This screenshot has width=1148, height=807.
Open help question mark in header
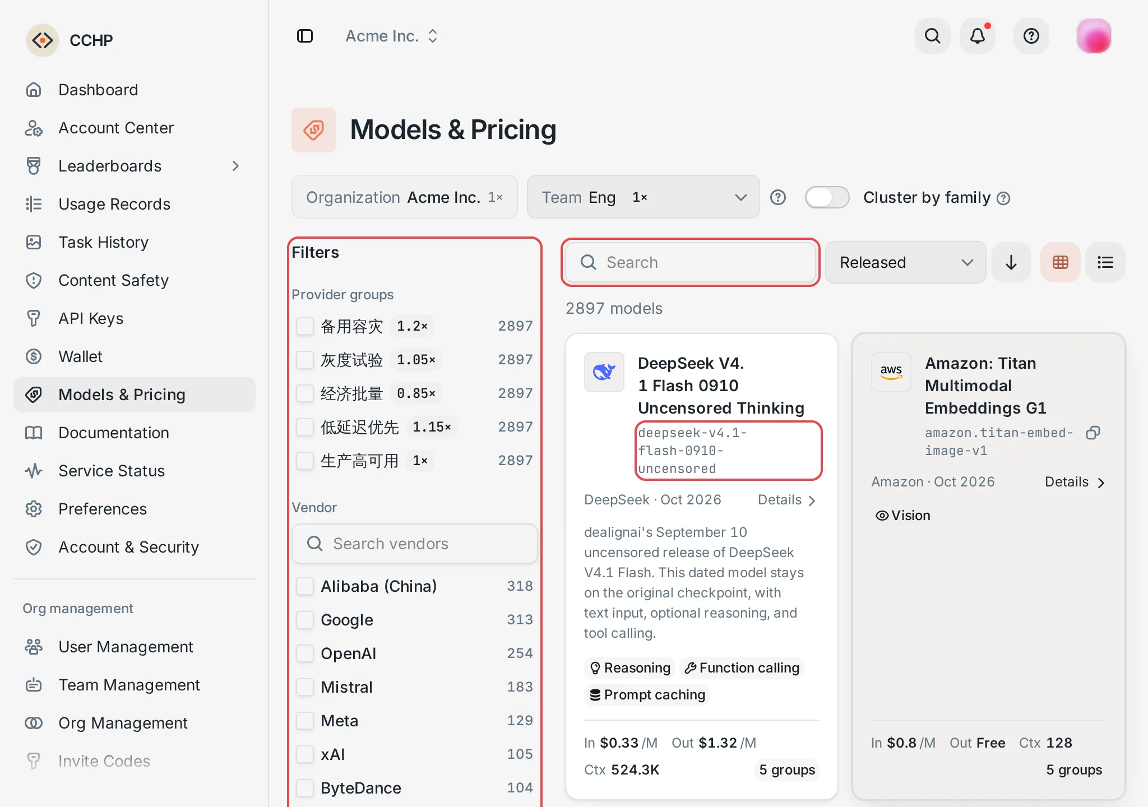[x=1031, y=36]
